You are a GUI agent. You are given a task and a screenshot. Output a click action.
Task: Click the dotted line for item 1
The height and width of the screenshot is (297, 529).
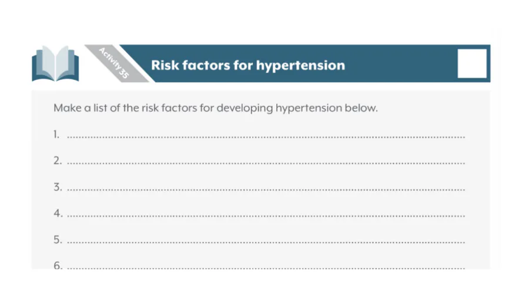(x=266, y=137)
